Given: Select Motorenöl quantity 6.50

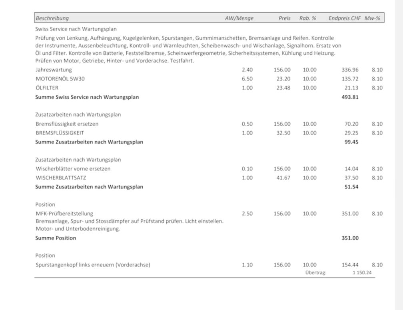Looking at the screenshot, I should [x=247, y=79].
